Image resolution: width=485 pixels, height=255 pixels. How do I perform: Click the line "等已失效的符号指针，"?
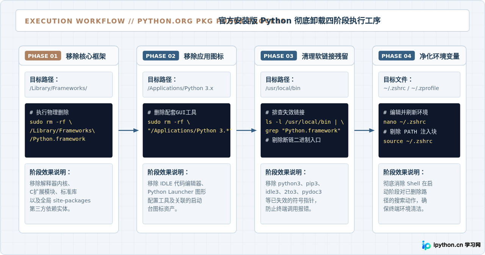coord(291,201)
